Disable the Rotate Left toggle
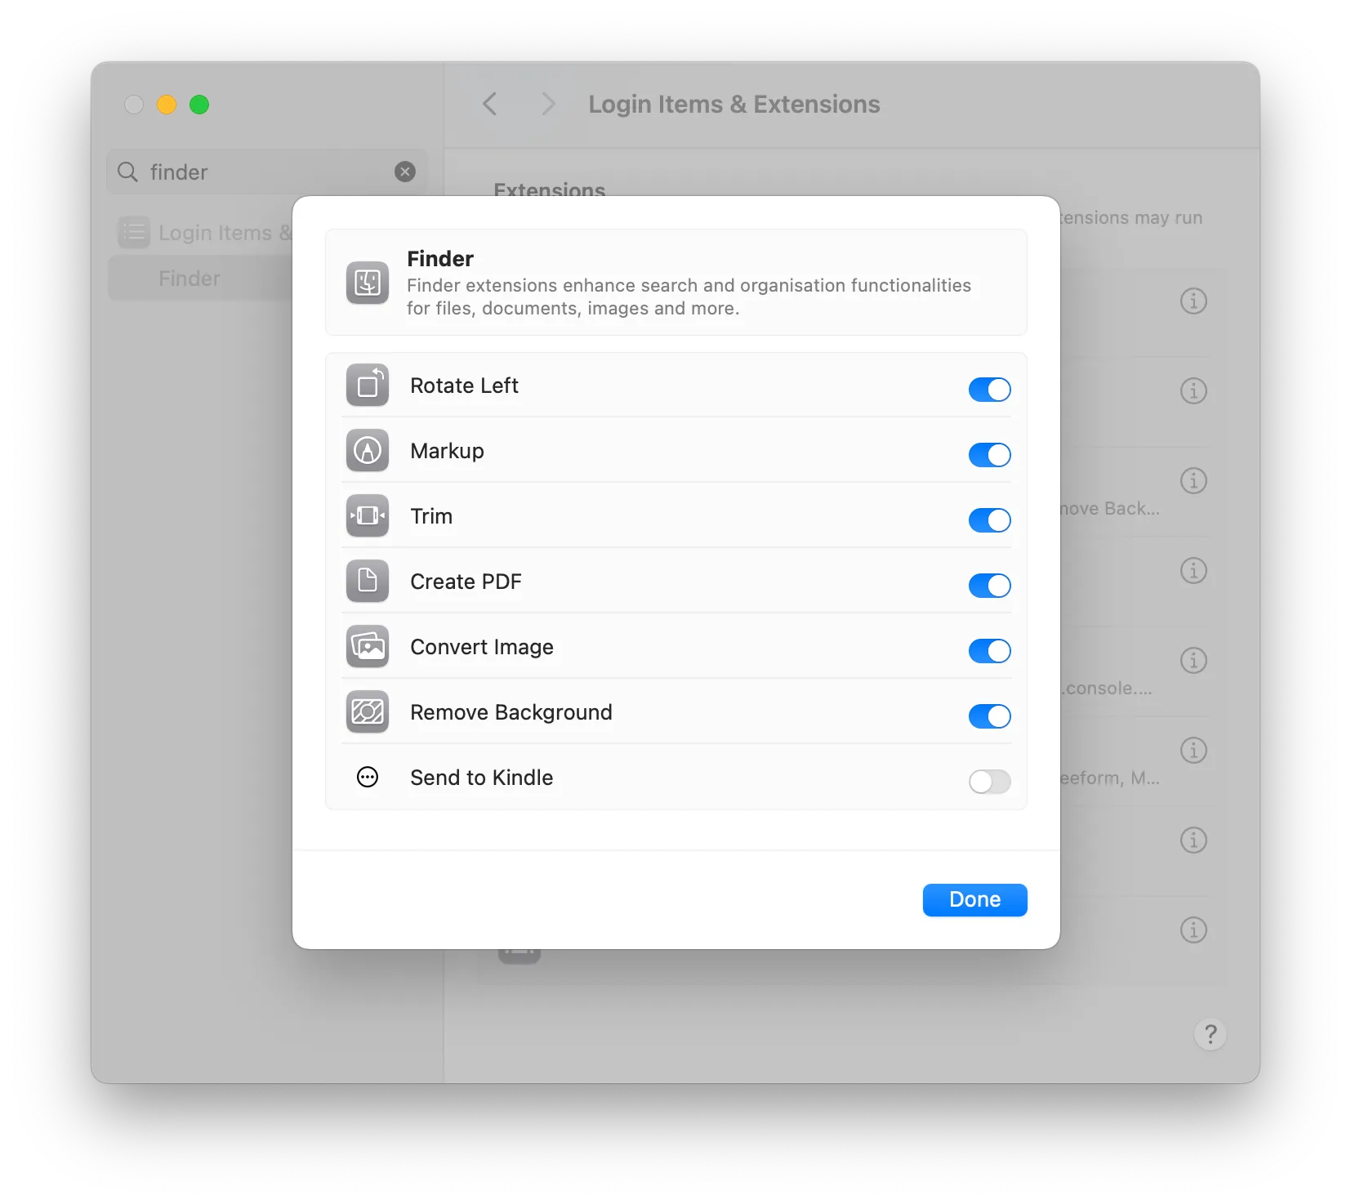The height and width of the screenshot is (1204, 1351). [x=989, y=389]
